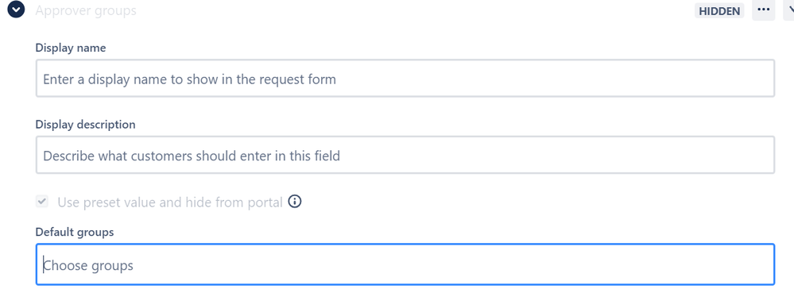Click the Display description label
Image resolution: width=794 pixels, height=289 pixels.
pyautogui.click(x=85, y=125)
